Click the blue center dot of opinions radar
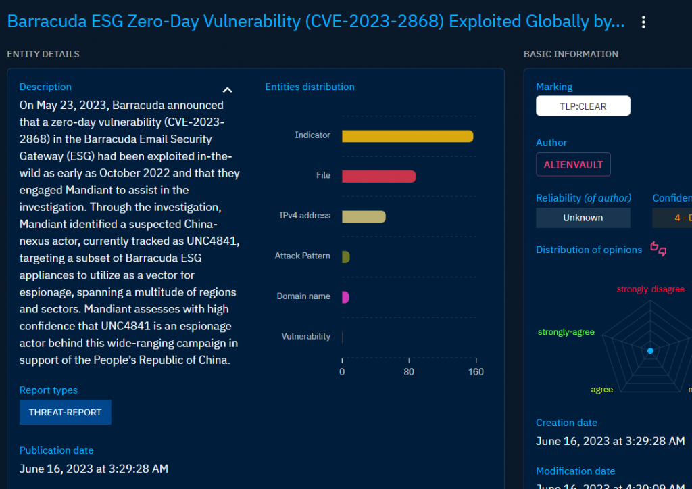 pyautogui.click(x=650, y=351)
